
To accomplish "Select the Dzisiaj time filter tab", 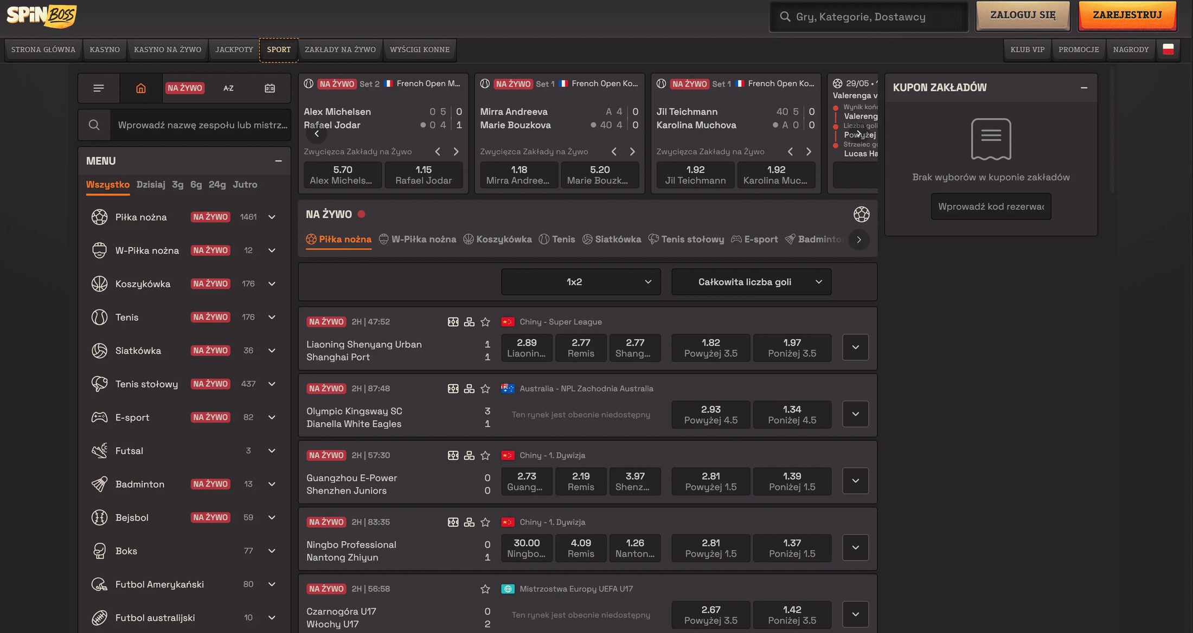I will pyautogui.click(x=151, y=184).
